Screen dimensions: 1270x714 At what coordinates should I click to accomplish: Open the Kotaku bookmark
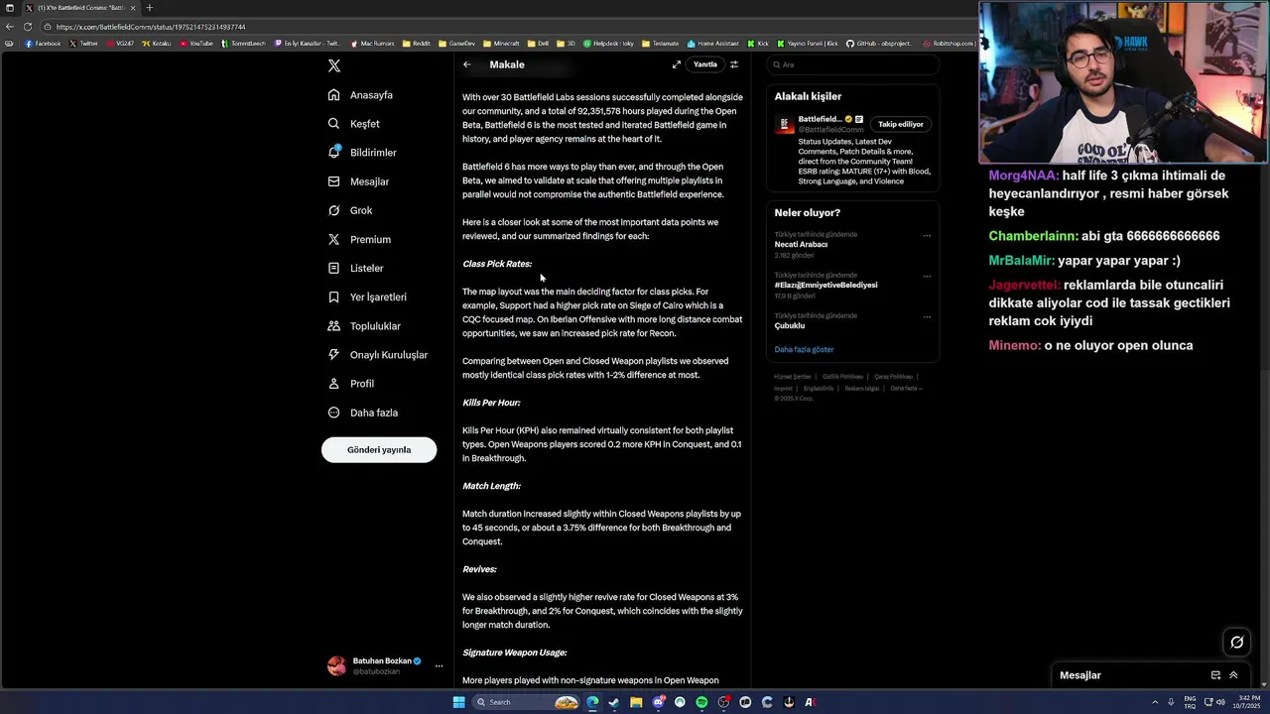point(157,44)
